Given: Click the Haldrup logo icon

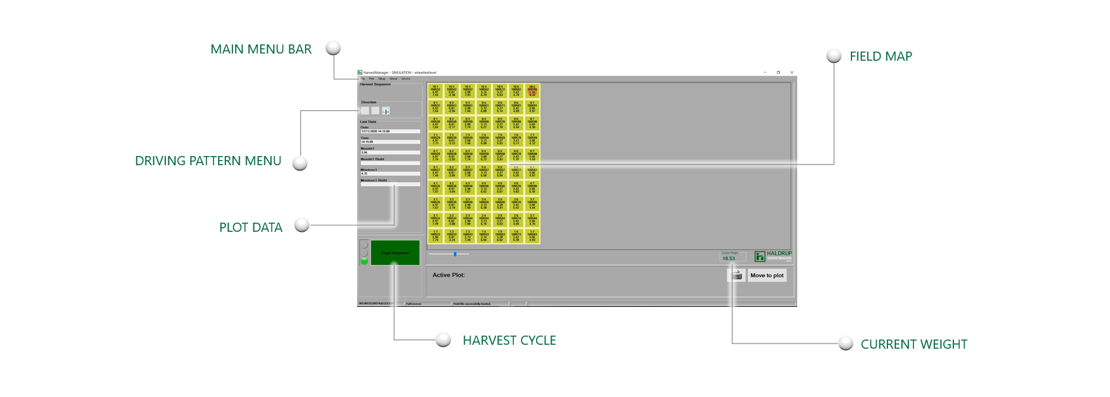Looking at the screenshot, I should pyautogui.click(x=759, y=257).
